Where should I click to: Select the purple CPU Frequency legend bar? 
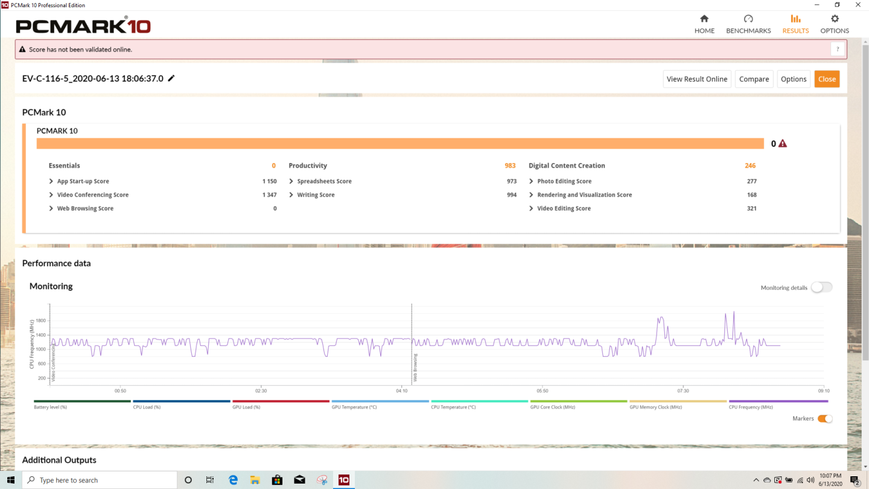coord(778,401)
